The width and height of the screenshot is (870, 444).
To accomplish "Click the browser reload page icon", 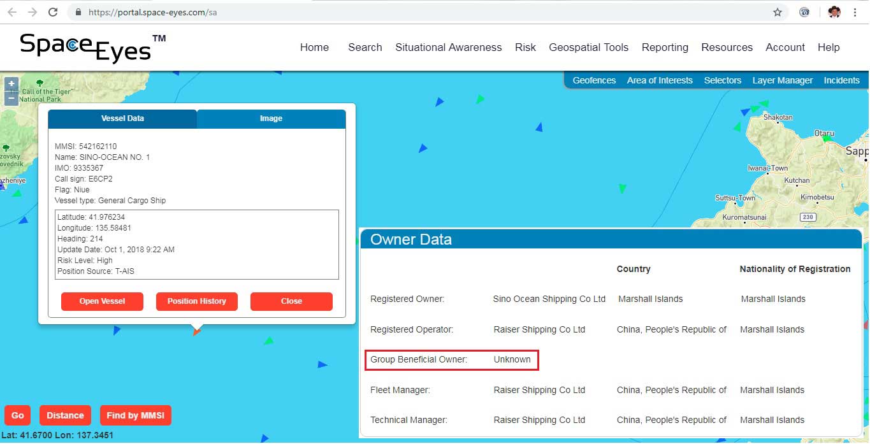I will tap(53, 12).
